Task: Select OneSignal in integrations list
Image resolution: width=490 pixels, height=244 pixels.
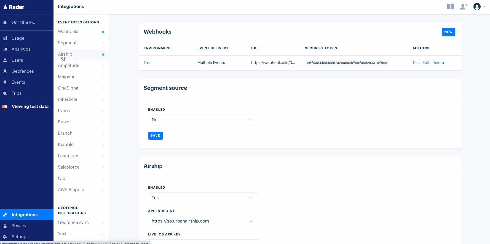Action: [x=81, y=88]
